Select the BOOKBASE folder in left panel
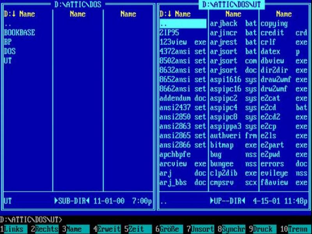The width and height of the screenshot is (312, 234). click(x=19, y=33)
